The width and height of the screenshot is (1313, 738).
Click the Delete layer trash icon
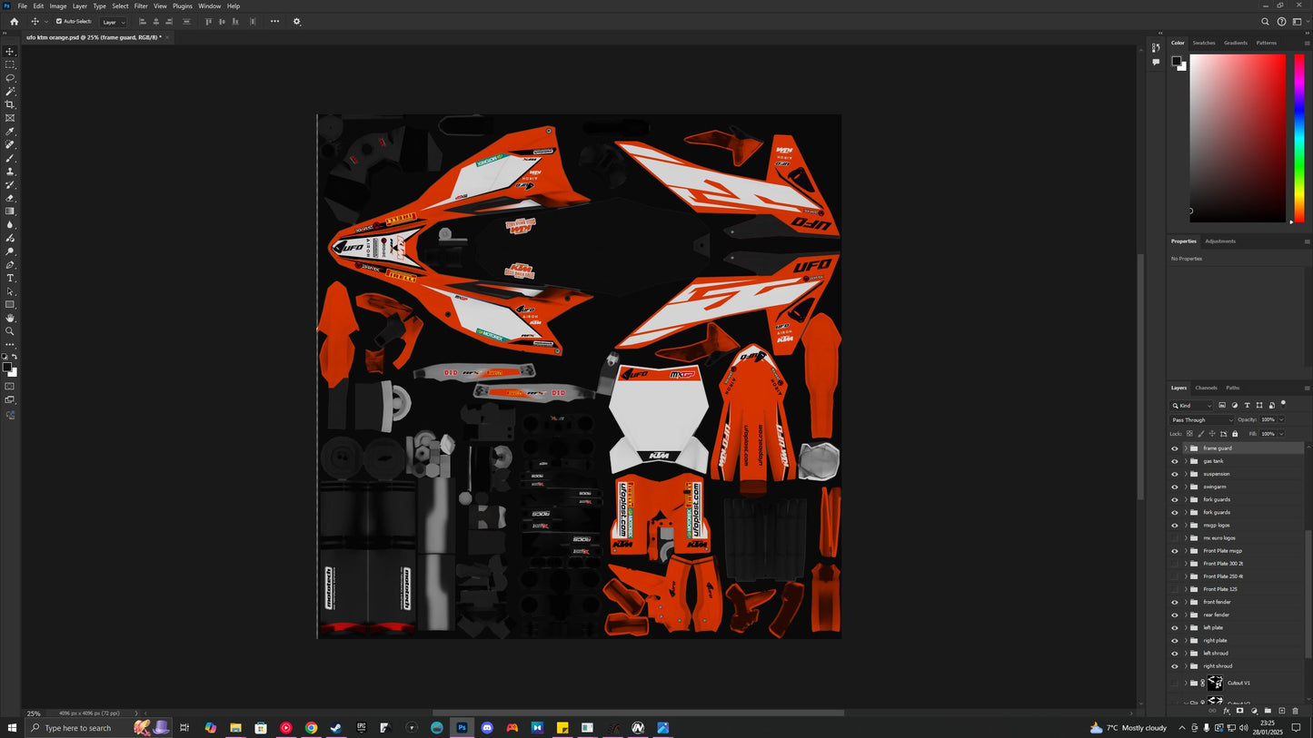tap(1295, 711)
